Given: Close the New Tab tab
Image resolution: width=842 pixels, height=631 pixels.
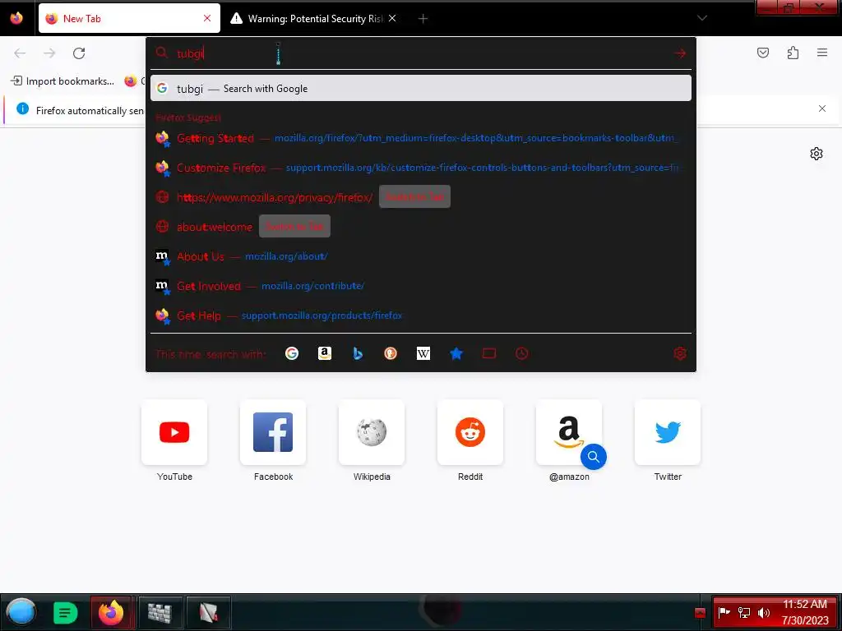Looking at the screenshot, I should pyautogui.click(x=207, y=18).
